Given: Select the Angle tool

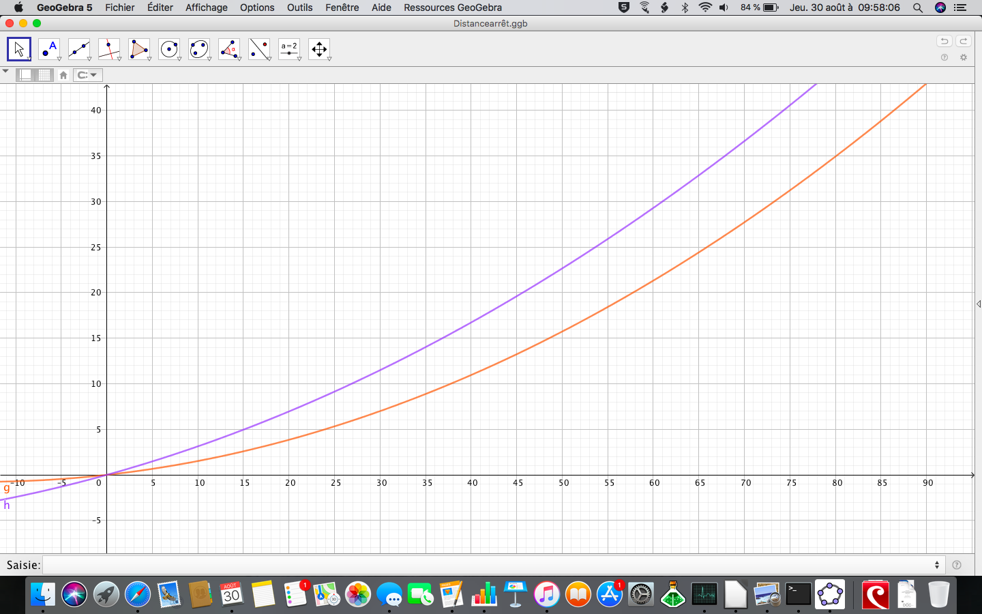Looking at the screenshot, I should (x=229, y=49).
